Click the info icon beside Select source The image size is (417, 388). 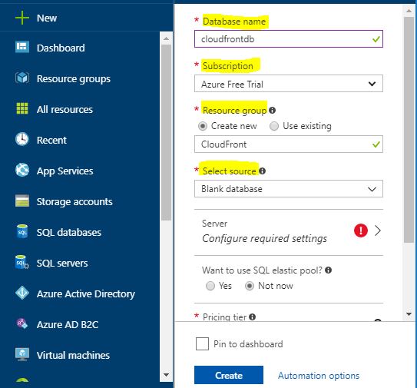click(262, 171)
